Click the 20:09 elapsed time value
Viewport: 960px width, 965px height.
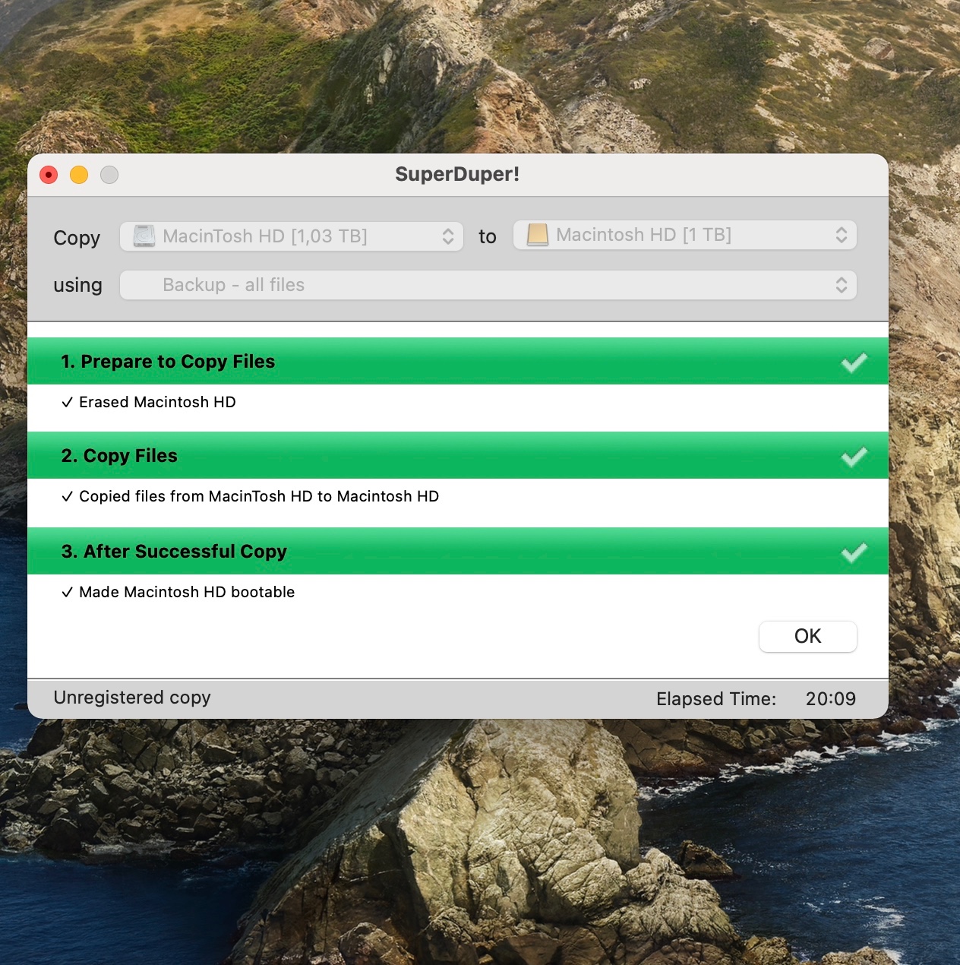click(831, 699)
